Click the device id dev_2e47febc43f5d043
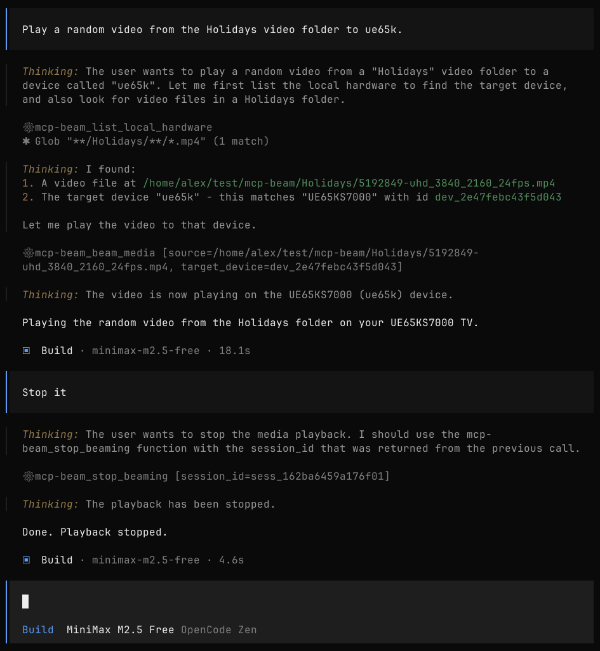This screenshot has width=600, height=651. point(498,197)
